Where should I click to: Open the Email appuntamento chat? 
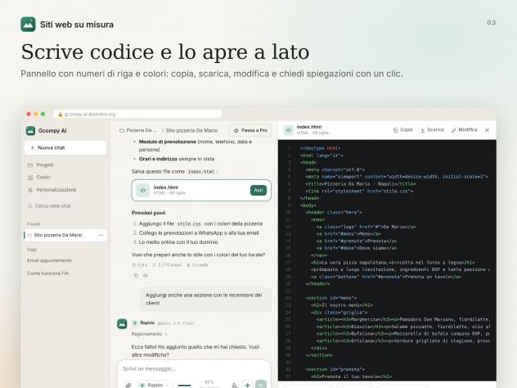pos(49,260)
